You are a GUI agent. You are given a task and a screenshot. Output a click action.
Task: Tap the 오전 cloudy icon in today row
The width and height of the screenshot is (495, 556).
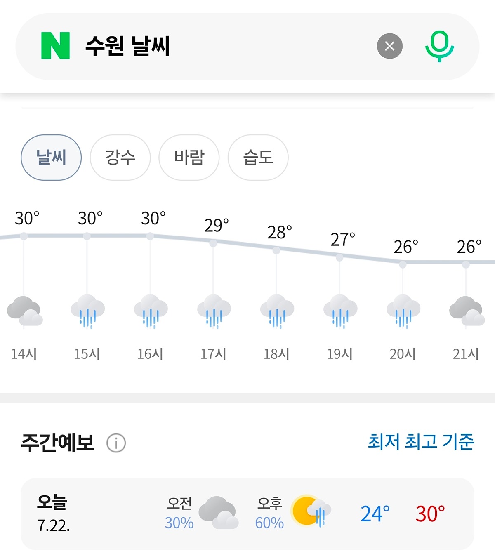(x=219, y=513)
